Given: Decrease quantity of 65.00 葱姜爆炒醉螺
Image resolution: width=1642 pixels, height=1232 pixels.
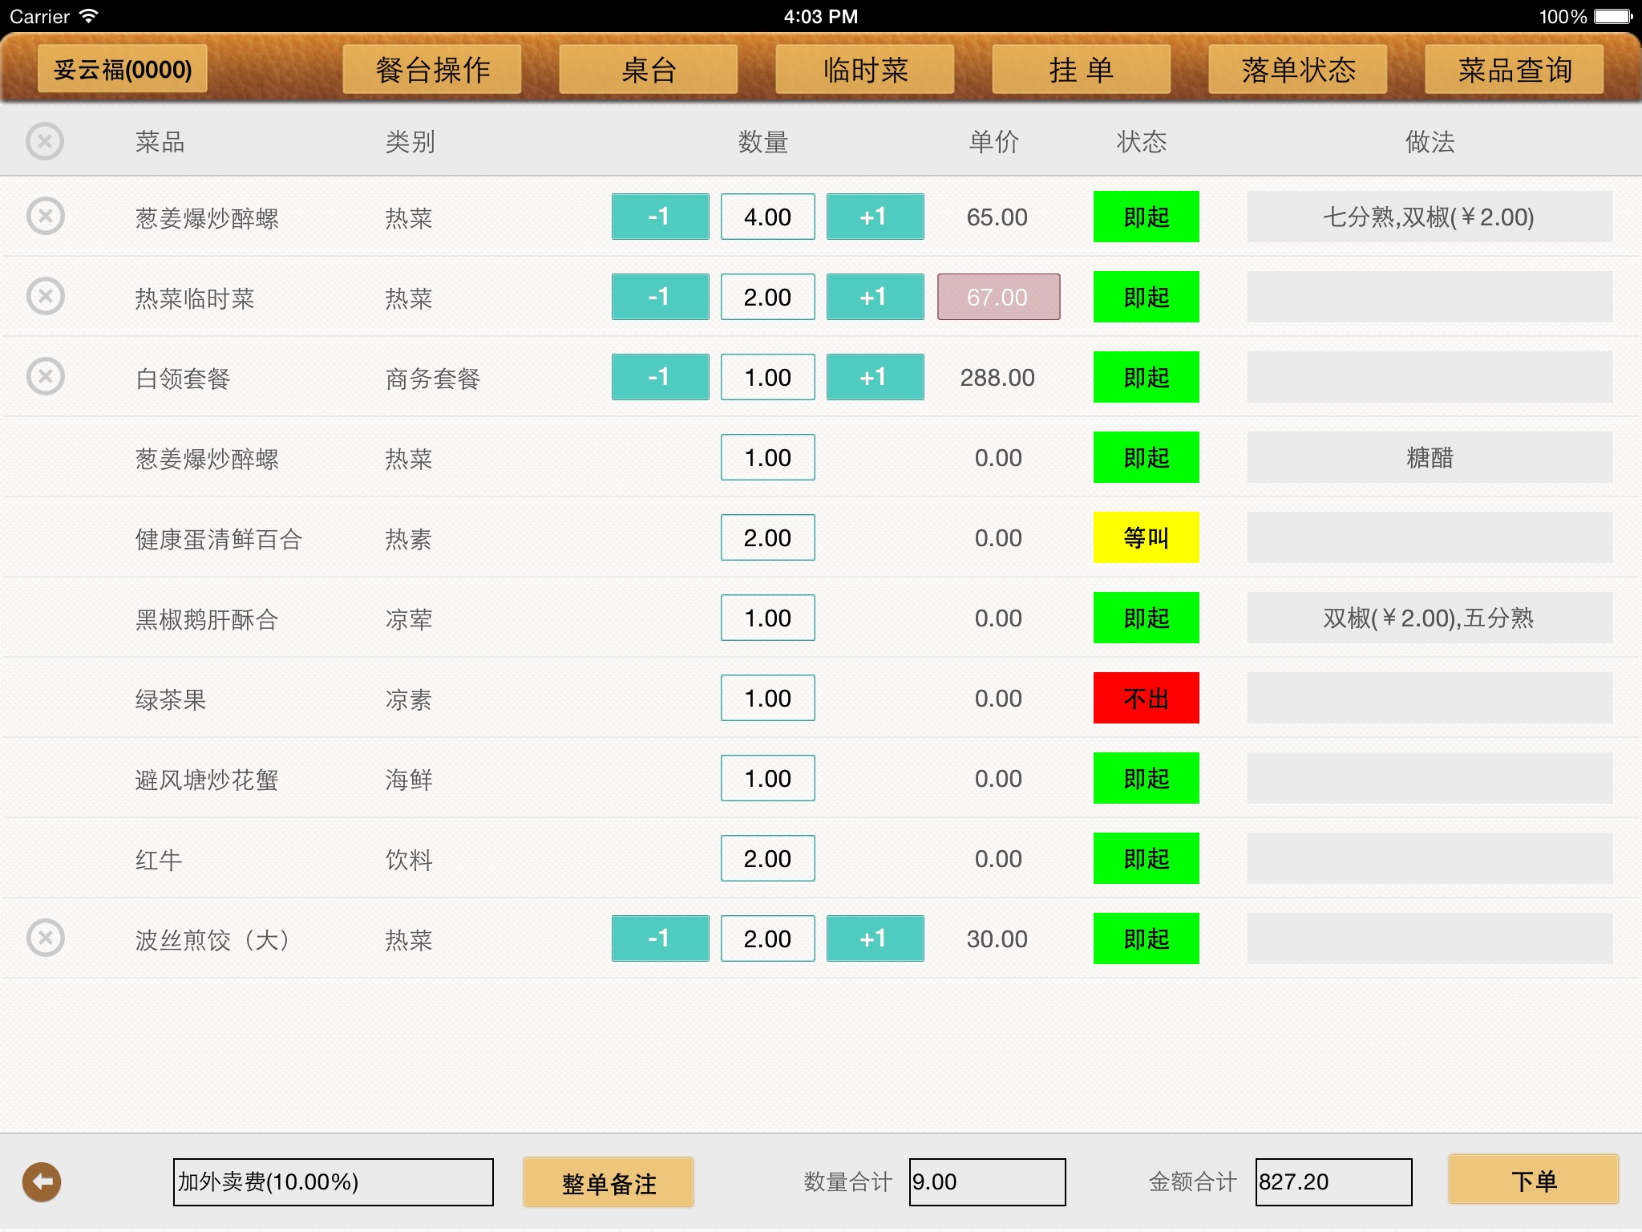Looking at the screenshot, I should (660, 217).
